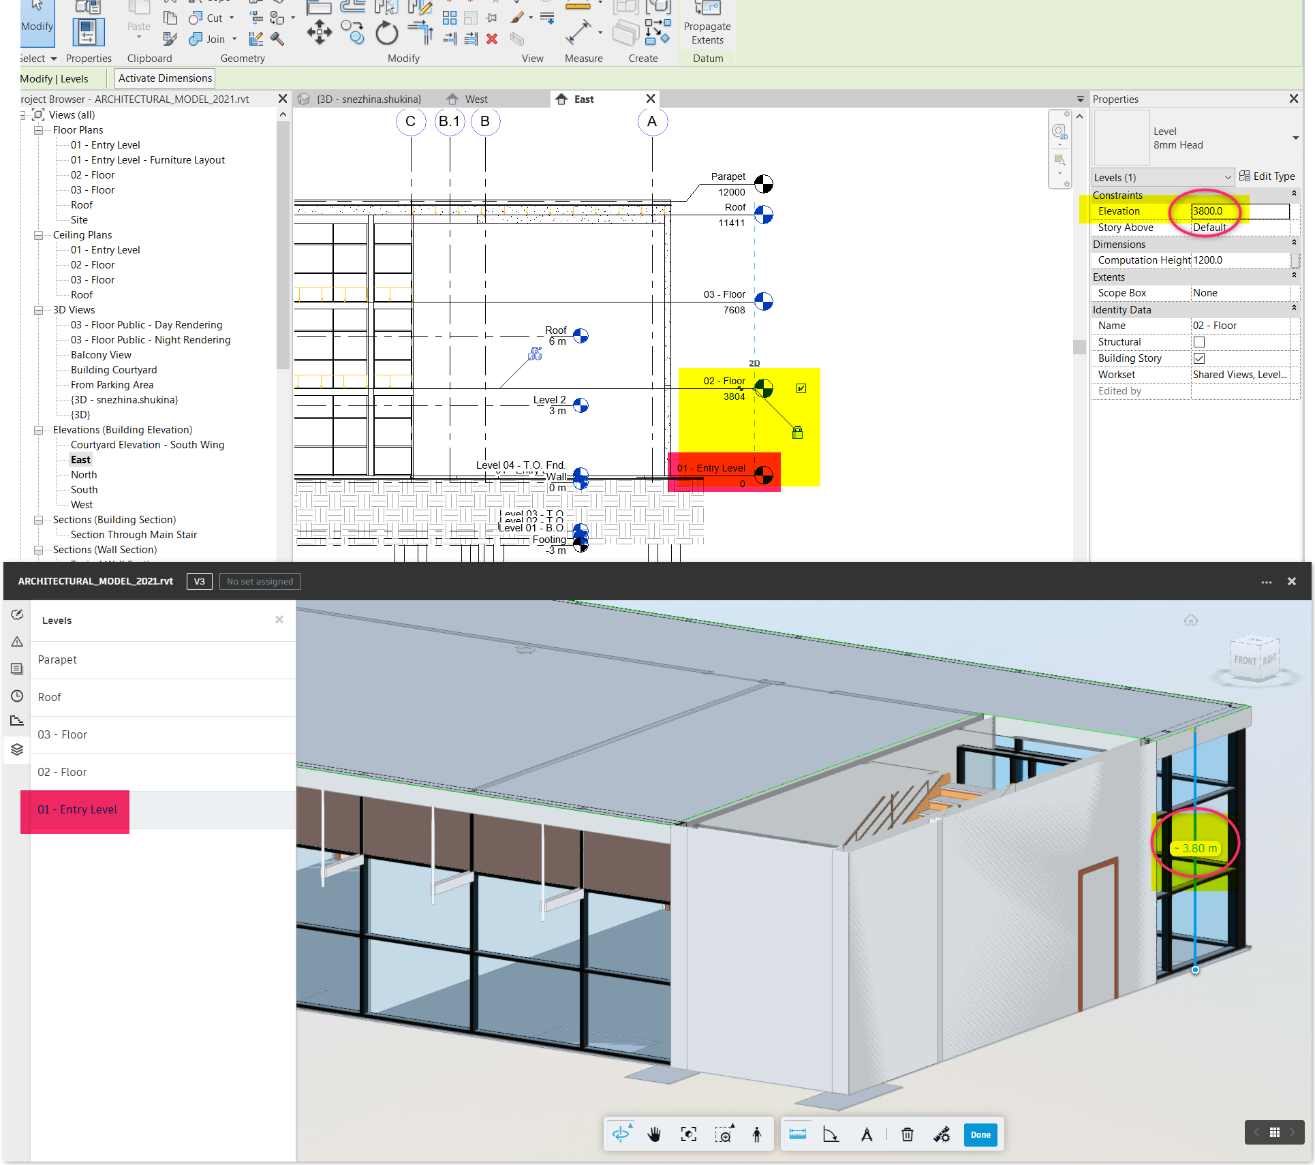Activate the first-person walk tool

tap(758, 1134)
